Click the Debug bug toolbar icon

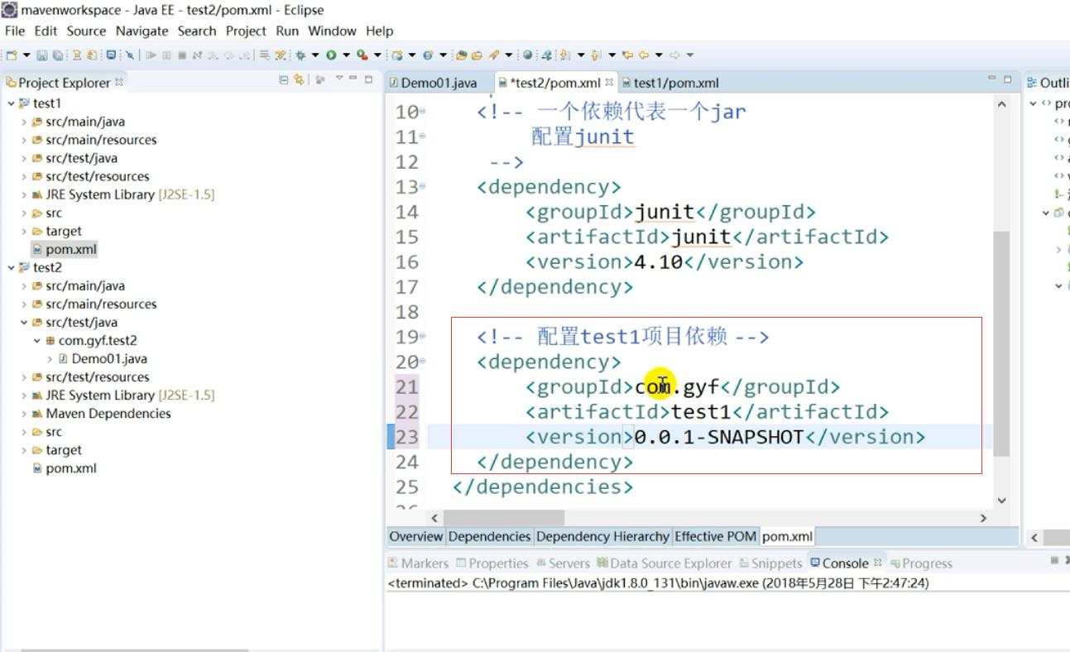[x=300, y=55]
